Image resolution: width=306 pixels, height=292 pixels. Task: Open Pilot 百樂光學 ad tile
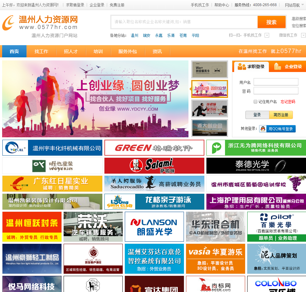[x=276, y=227]
